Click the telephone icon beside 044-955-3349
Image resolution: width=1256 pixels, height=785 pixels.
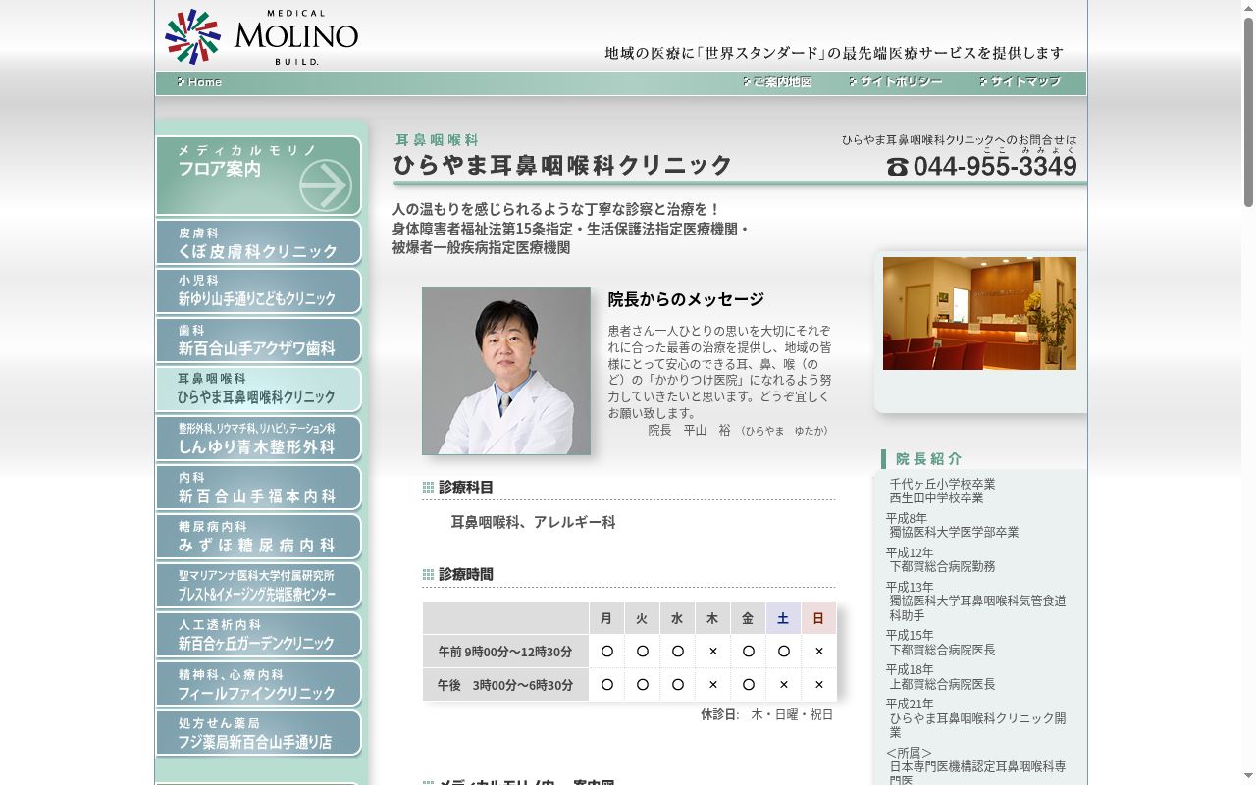[x=897, y=167]
